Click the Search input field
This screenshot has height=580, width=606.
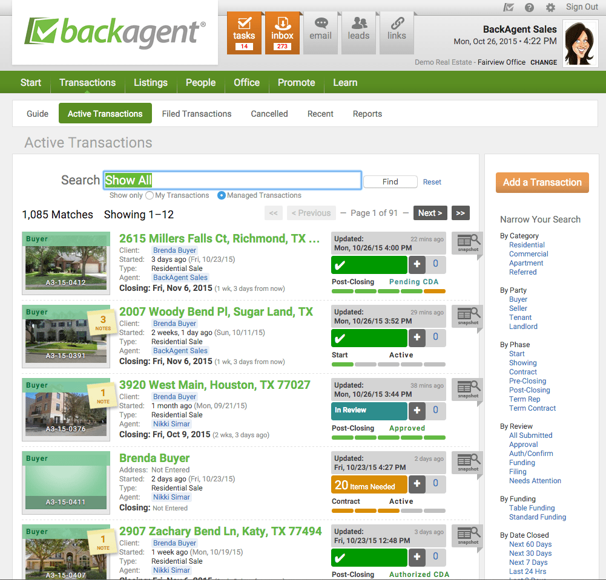[x=232, y=180]
